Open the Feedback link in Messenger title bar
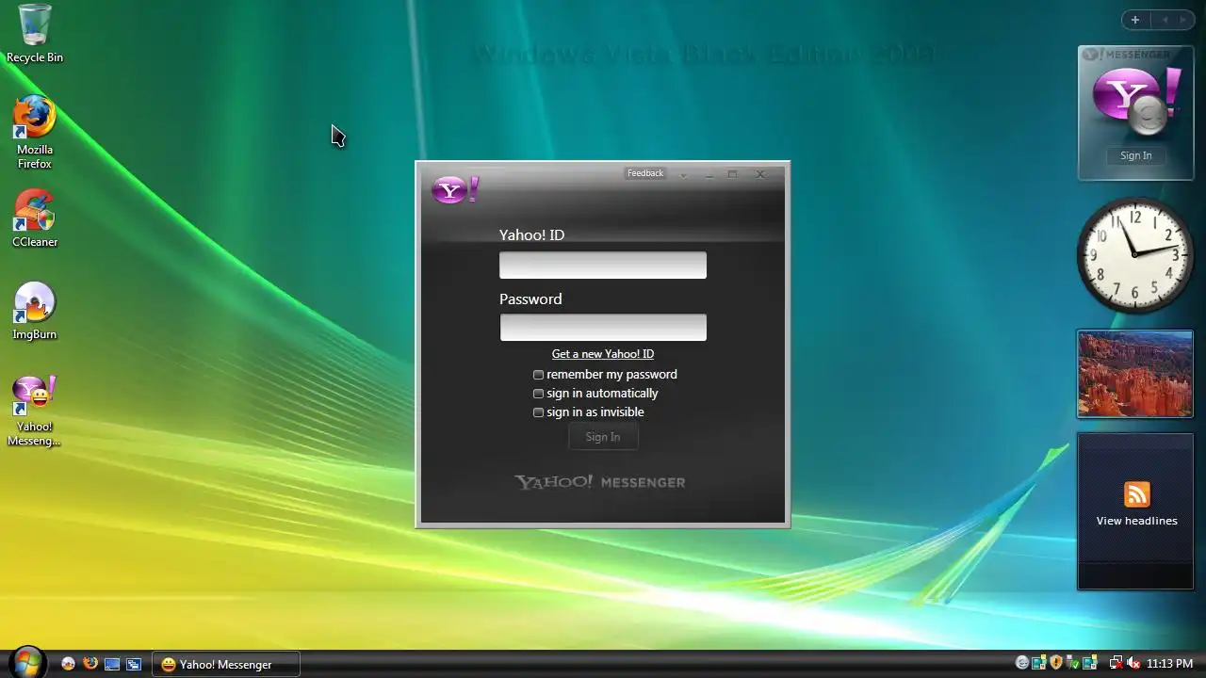 645,173
